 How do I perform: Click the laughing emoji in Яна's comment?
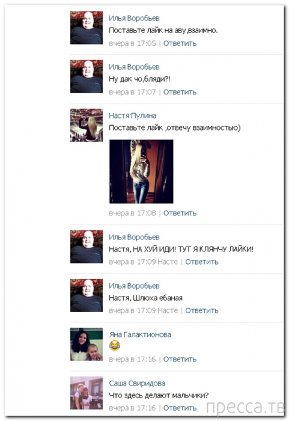pos(115,346)
